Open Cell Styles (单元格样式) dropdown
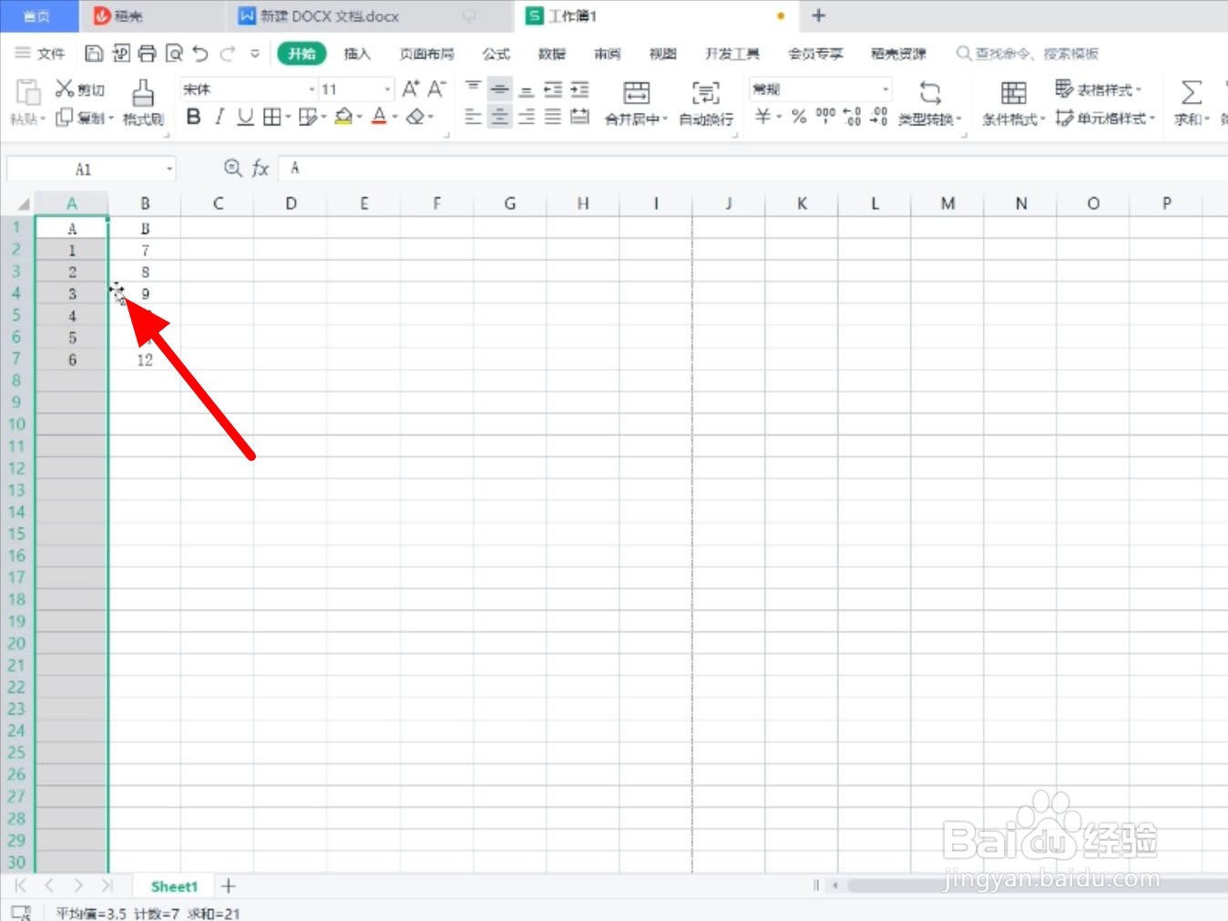Viewport: 1228px width, 921px height. point(1105,118)
